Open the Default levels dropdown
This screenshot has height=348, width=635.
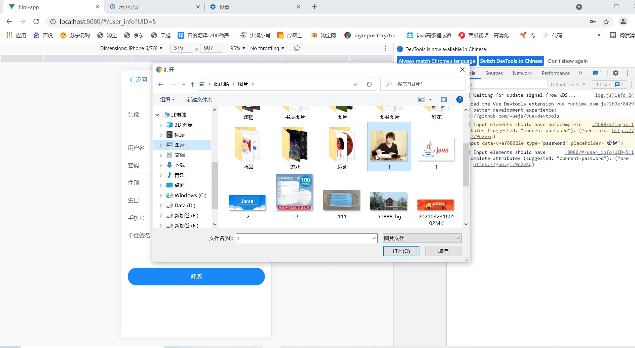click(x=568, y=84)
